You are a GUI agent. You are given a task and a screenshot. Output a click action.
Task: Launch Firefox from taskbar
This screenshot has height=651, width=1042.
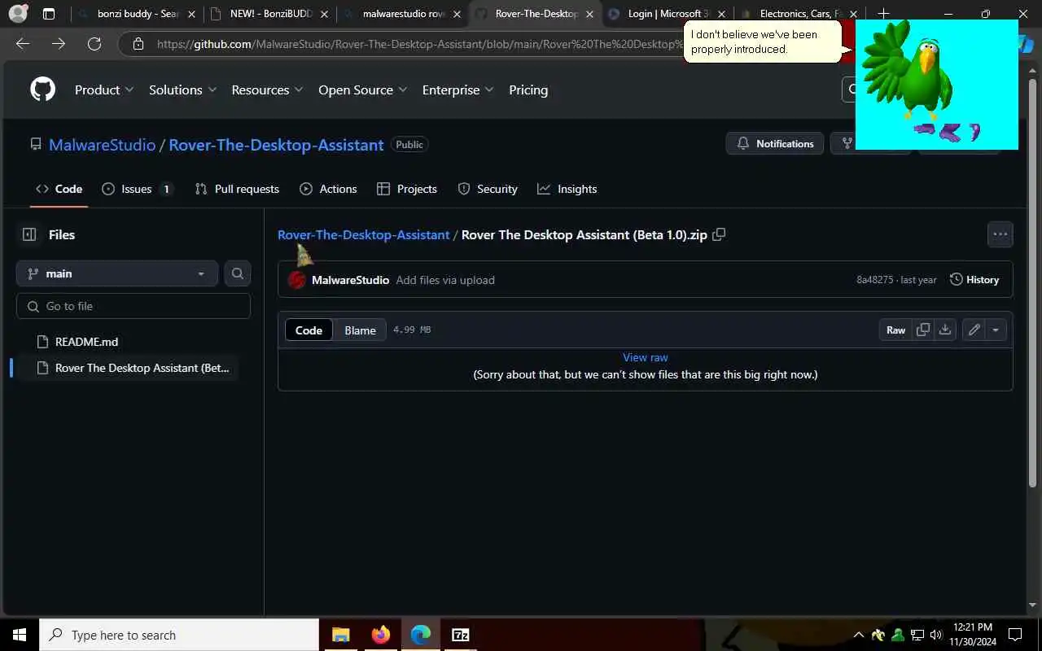point(380,635)
